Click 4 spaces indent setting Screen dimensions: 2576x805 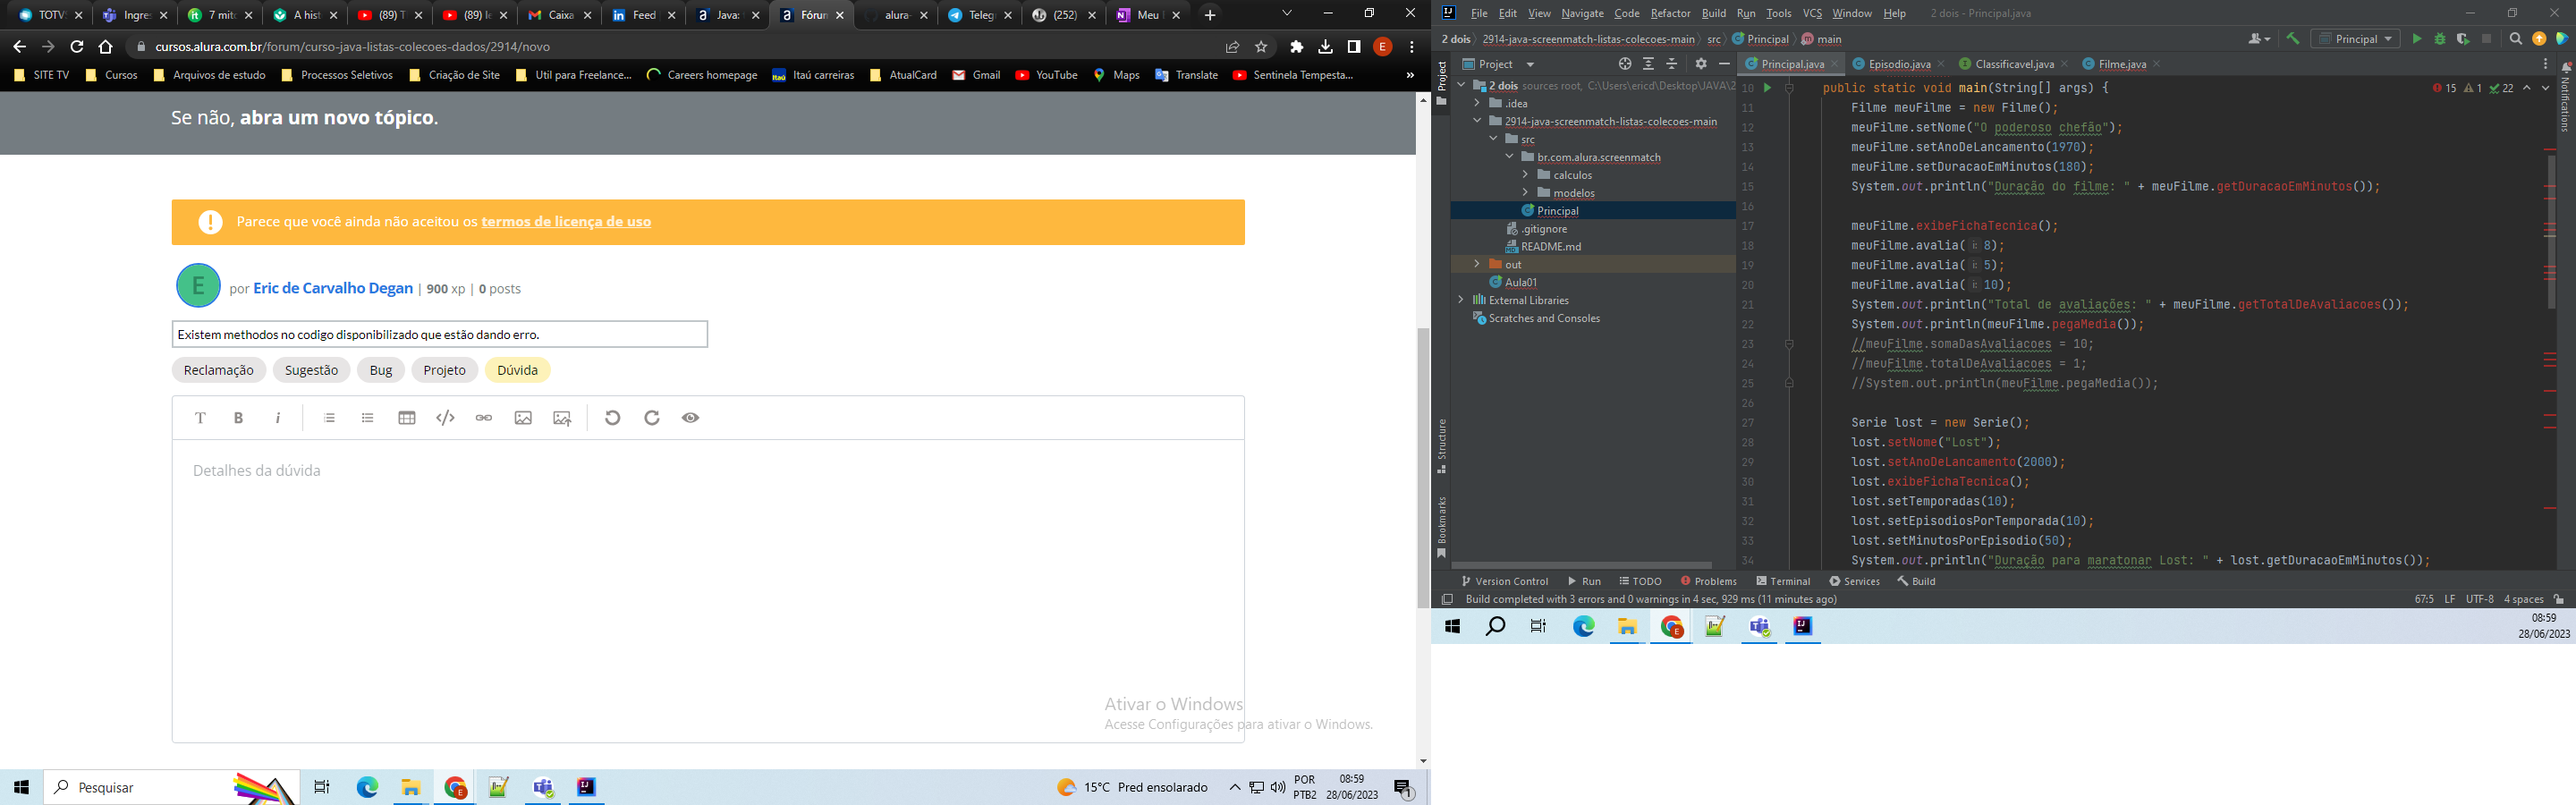pos(2523,600)
